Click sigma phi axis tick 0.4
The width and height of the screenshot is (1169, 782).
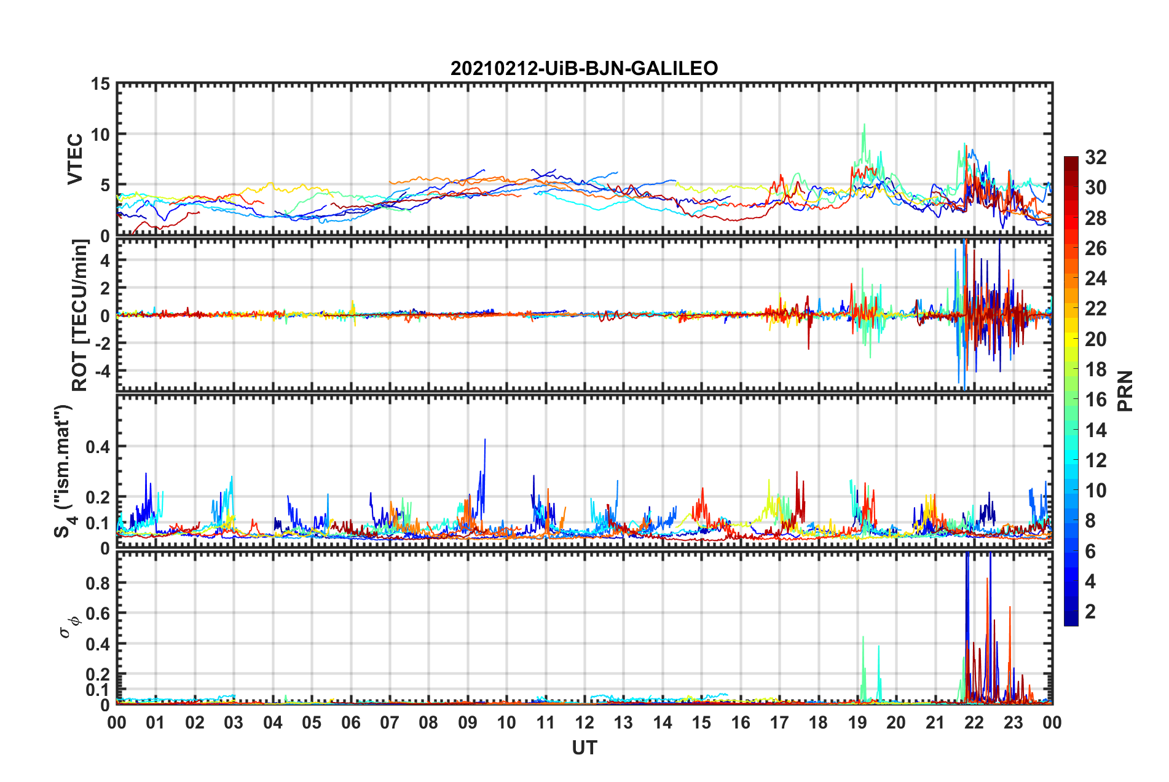pos(98,644)
